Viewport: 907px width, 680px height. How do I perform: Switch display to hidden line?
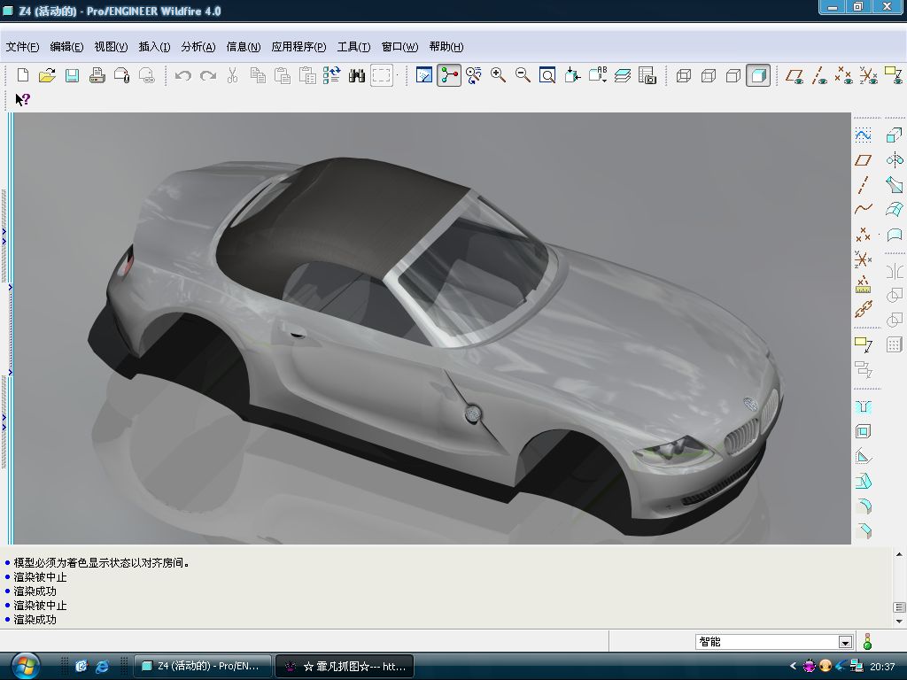pyautogui.click(x=709, y=75)
